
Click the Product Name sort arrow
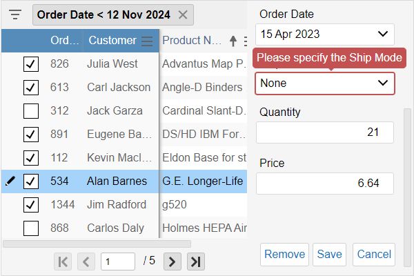point(233,41)
